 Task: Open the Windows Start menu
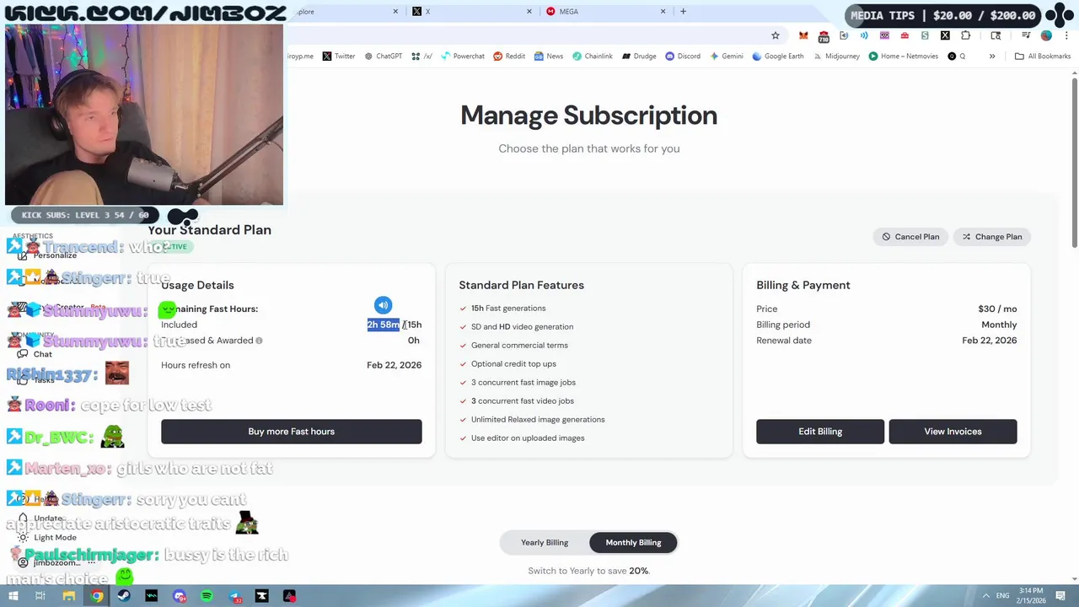click(x=13, y=596)
